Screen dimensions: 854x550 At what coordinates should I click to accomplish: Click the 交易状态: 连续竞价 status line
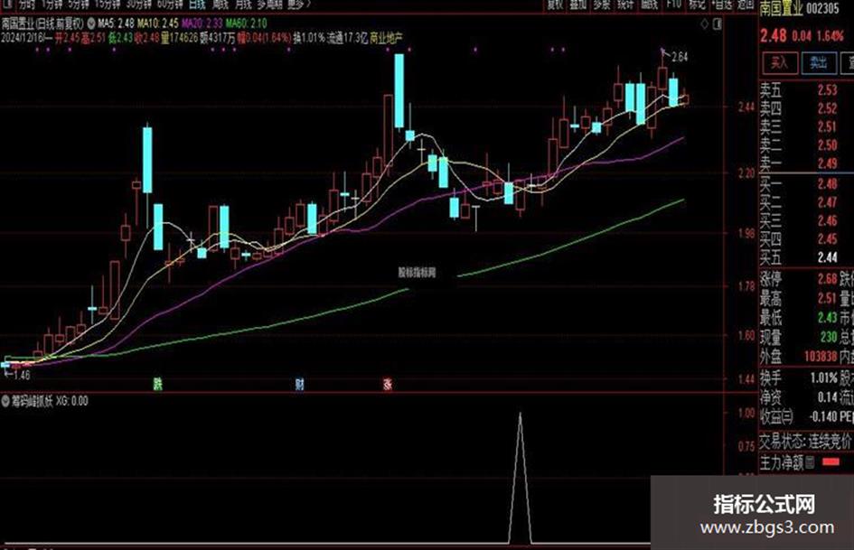click(805, 441)
